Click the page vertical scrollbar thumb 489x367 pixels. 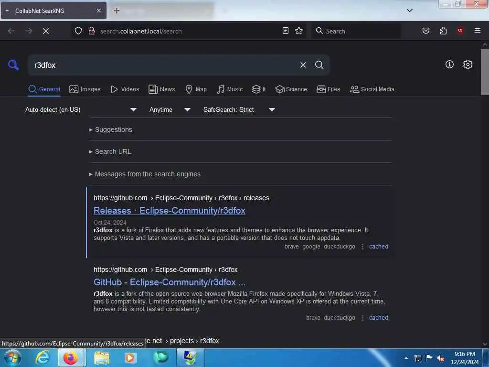tap(485, 72)
